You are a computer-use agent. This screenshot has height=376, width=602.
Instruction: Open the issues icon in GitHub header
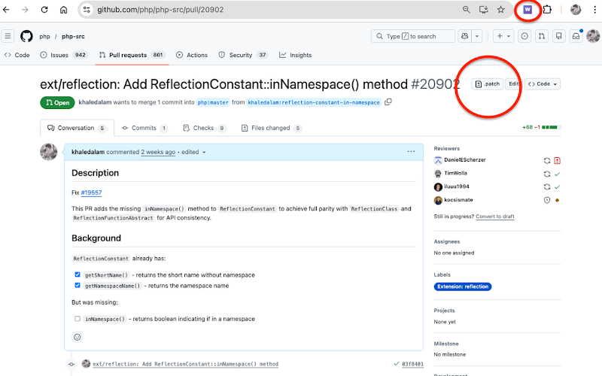(524, 36)
